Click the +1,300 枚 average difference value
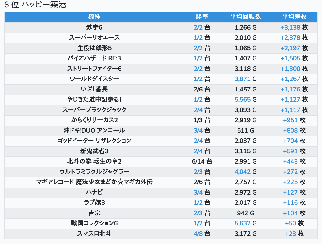Image resolution: width=322 pixels, height=244 pixels. coord(294,69)
